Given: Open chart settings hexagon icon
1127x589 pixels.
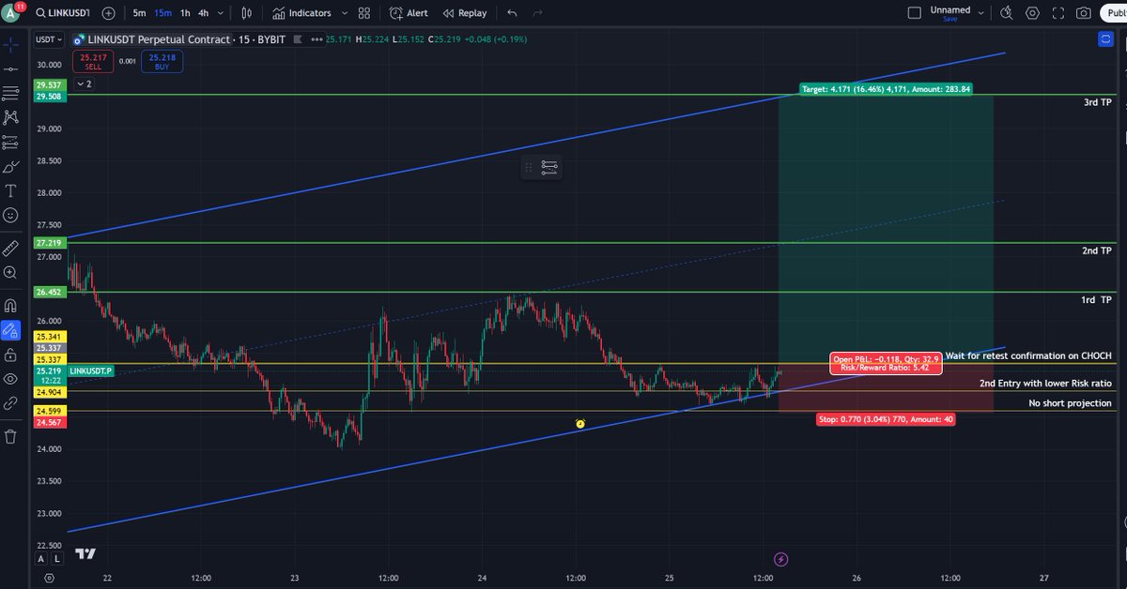Looking at the screenshot, I should coord(1033,13).
